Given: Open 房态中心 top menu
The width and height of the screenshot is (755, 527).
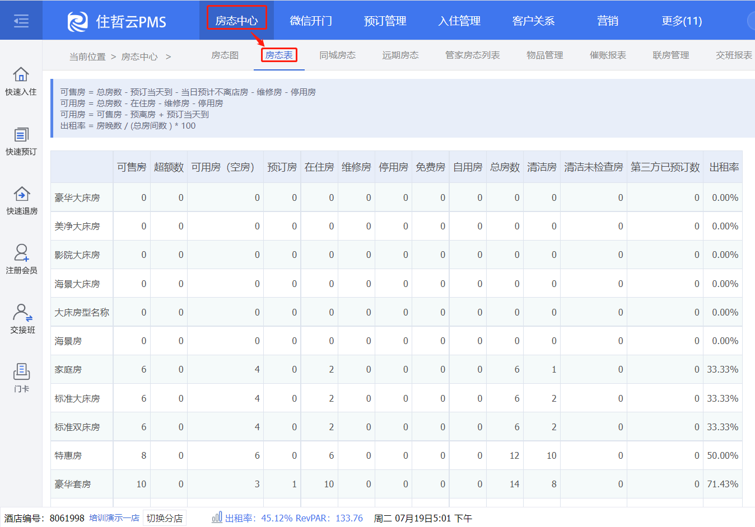Looking at the screenshot, I should 237,21.
